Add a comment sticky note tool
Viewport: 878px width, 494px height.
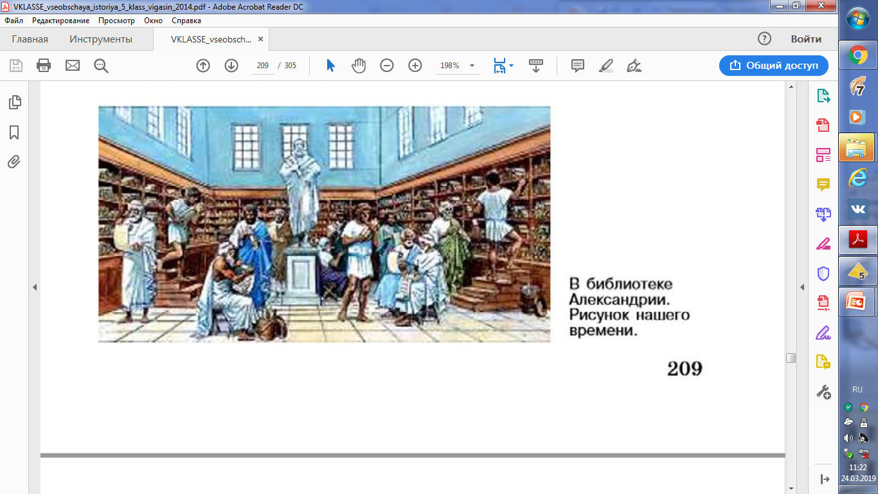click(578, 65)
